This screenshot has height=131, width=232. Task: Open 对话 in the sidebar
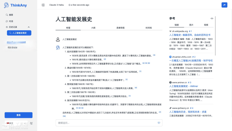[x=11, y=21]
